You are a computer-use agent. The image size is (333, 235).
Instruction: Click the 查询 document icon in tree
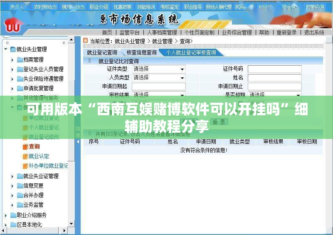pyautogui.click(x=25, y=146)
